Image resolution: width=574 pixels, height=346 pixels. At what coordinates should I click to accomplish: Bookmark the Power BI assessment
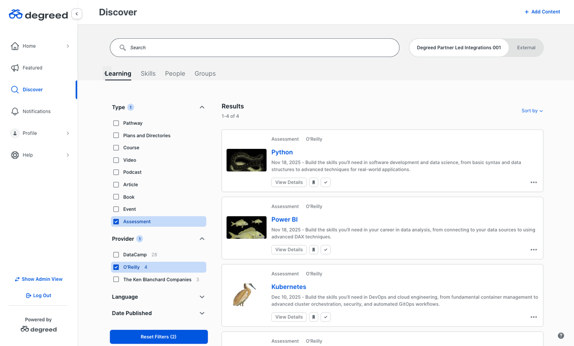313,250
